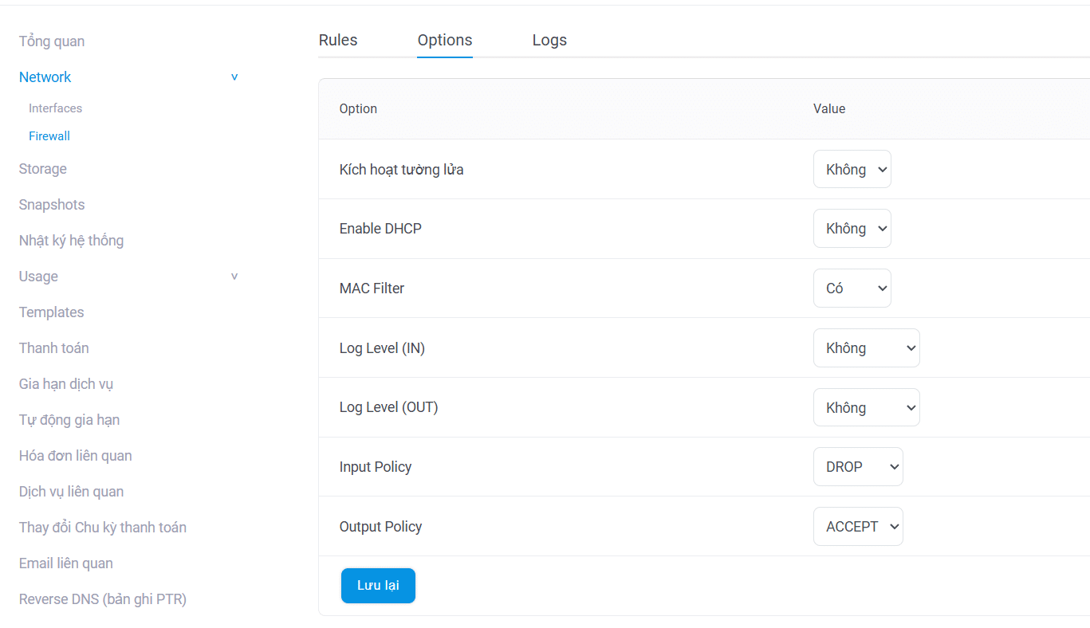Switch to the Logs tab

(549, 40)
